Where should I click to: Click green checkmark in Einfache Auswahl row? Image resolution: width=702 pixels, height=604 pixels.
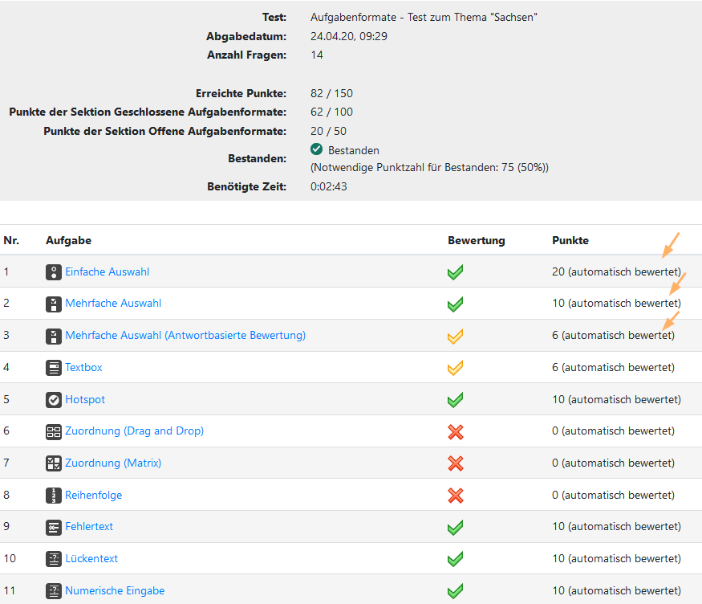click(x=456, y=272)
